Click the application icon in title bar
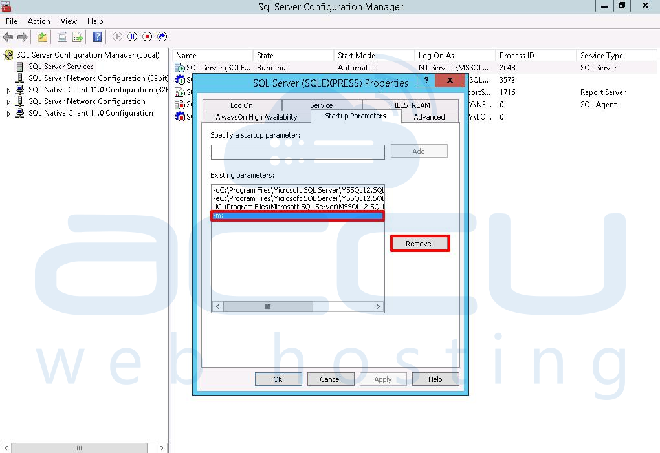The width and height of the screenshot is (660, 453). coord(6,6)
